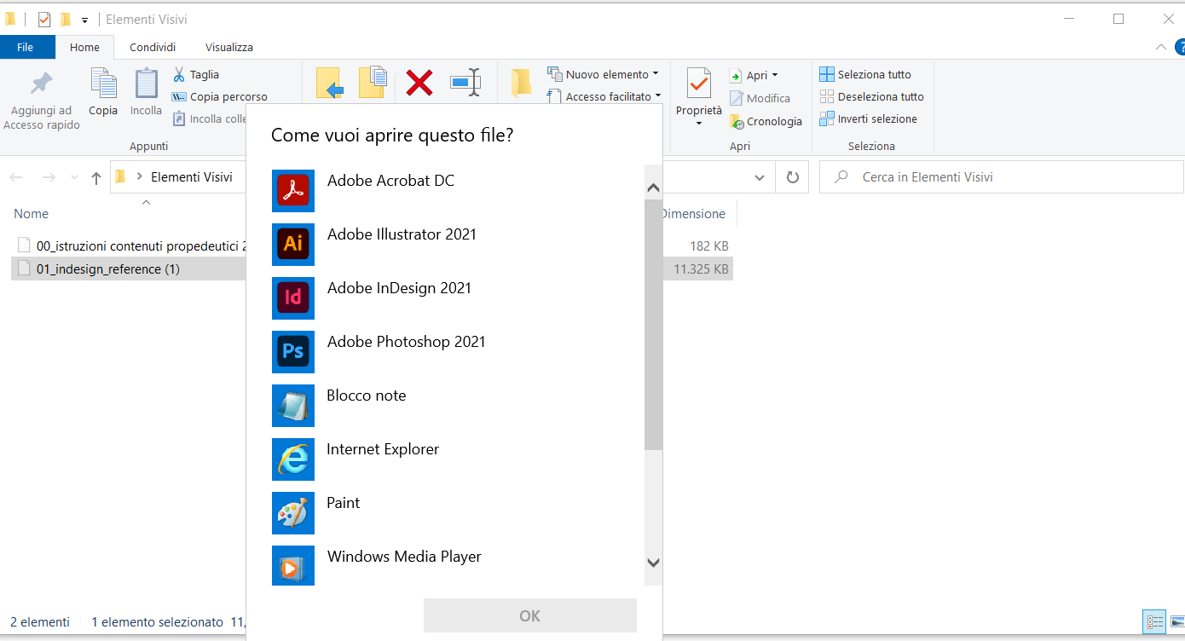
Task: Choose Windows Media Player icon
Action: [x=293, y=566]
